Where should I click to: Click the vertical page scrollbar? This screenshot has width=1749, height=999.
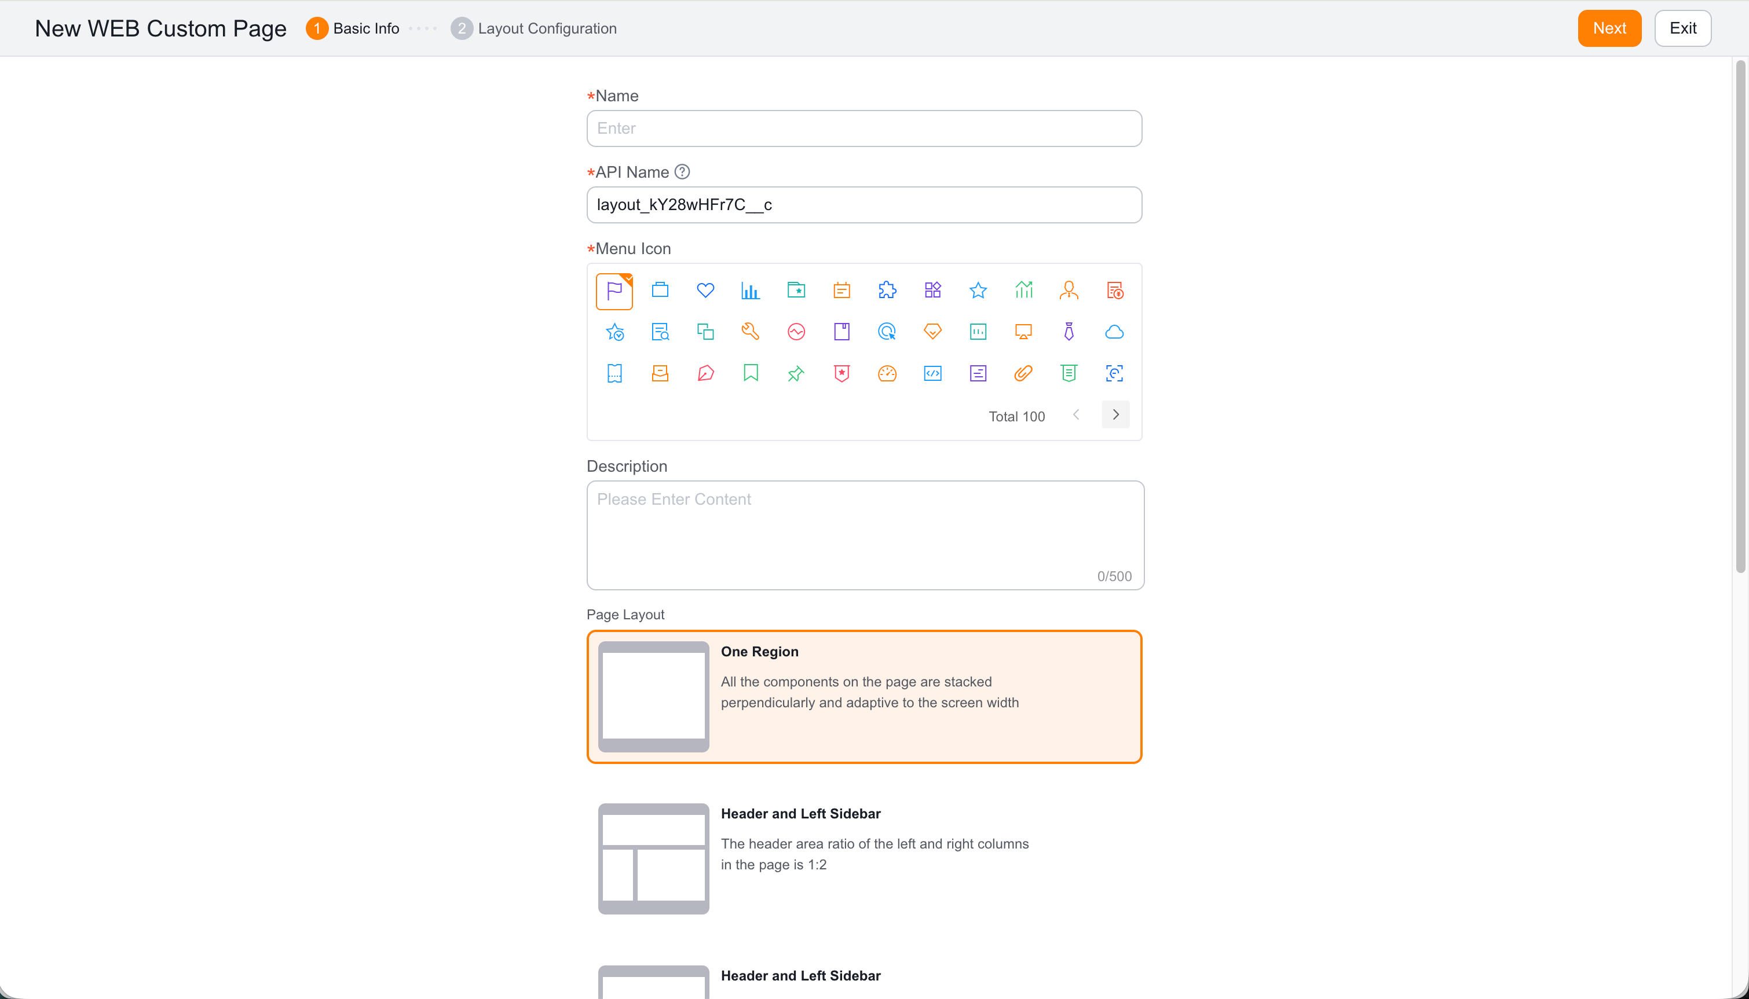coord(1740,315)
